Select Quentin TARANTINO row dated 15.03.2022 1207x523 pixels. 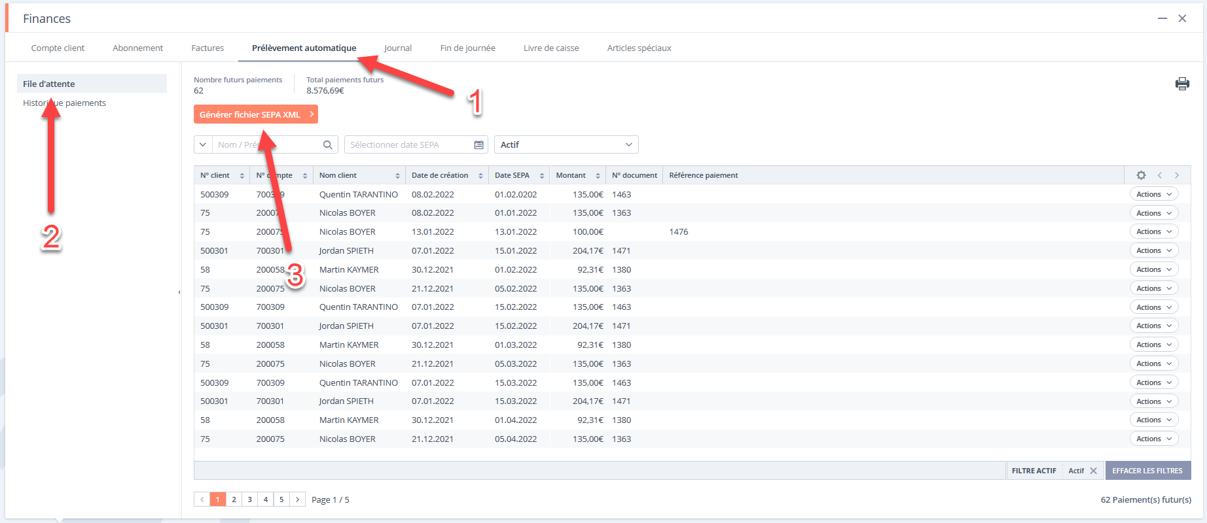(x=692, y=382)
